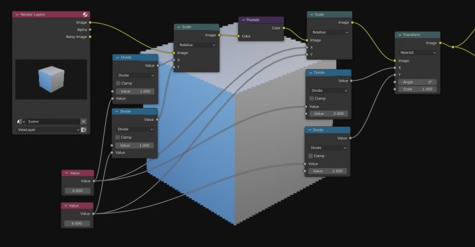Open Relative dropdown on Scale node after Pixelate
475x247 pixels.
[x=330, y=32]
